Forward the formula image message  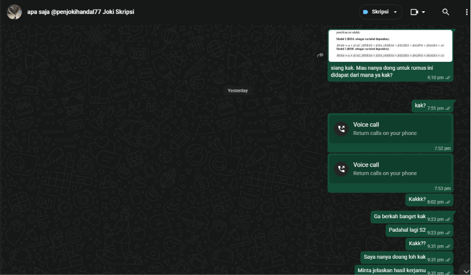click(x=320, y=55)
